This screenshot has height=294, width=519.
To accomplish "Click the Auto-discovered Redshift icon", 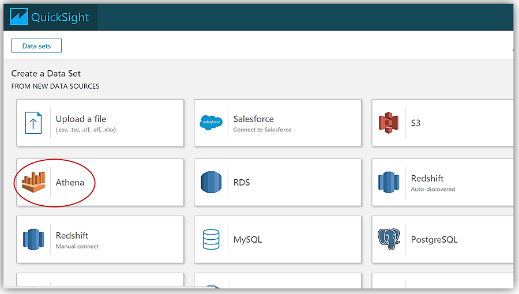I will click(389, 182).
